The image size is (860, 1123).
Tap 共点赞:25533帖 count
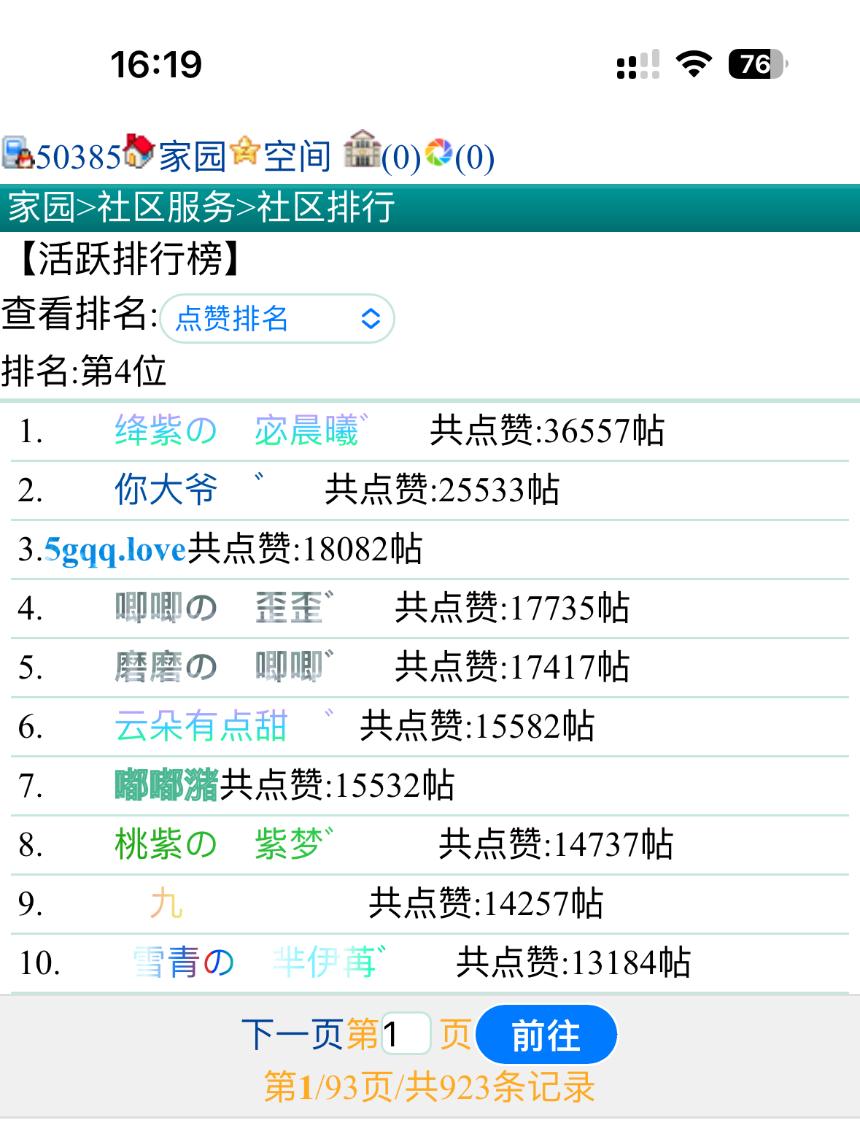(x=442, y=490)
